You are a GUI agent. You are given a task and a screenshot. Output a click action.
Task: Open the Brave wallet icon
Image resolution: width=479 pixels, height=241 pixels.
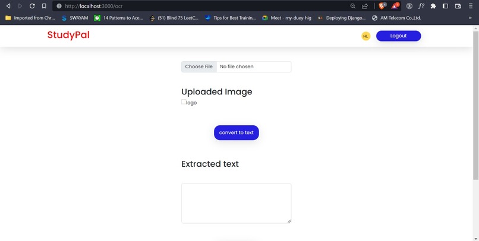tap(458, 6)
